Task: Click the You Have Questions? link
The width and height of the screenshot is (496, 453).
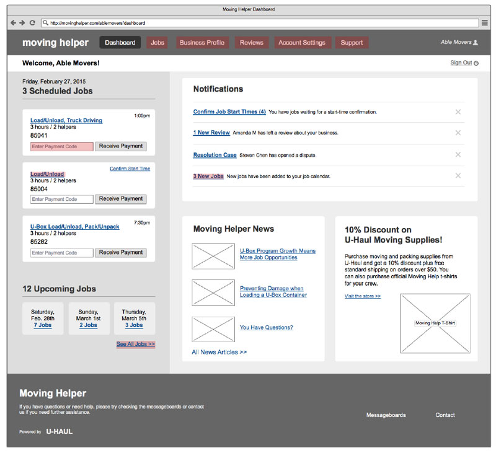Action: click(x=266, y=327)
